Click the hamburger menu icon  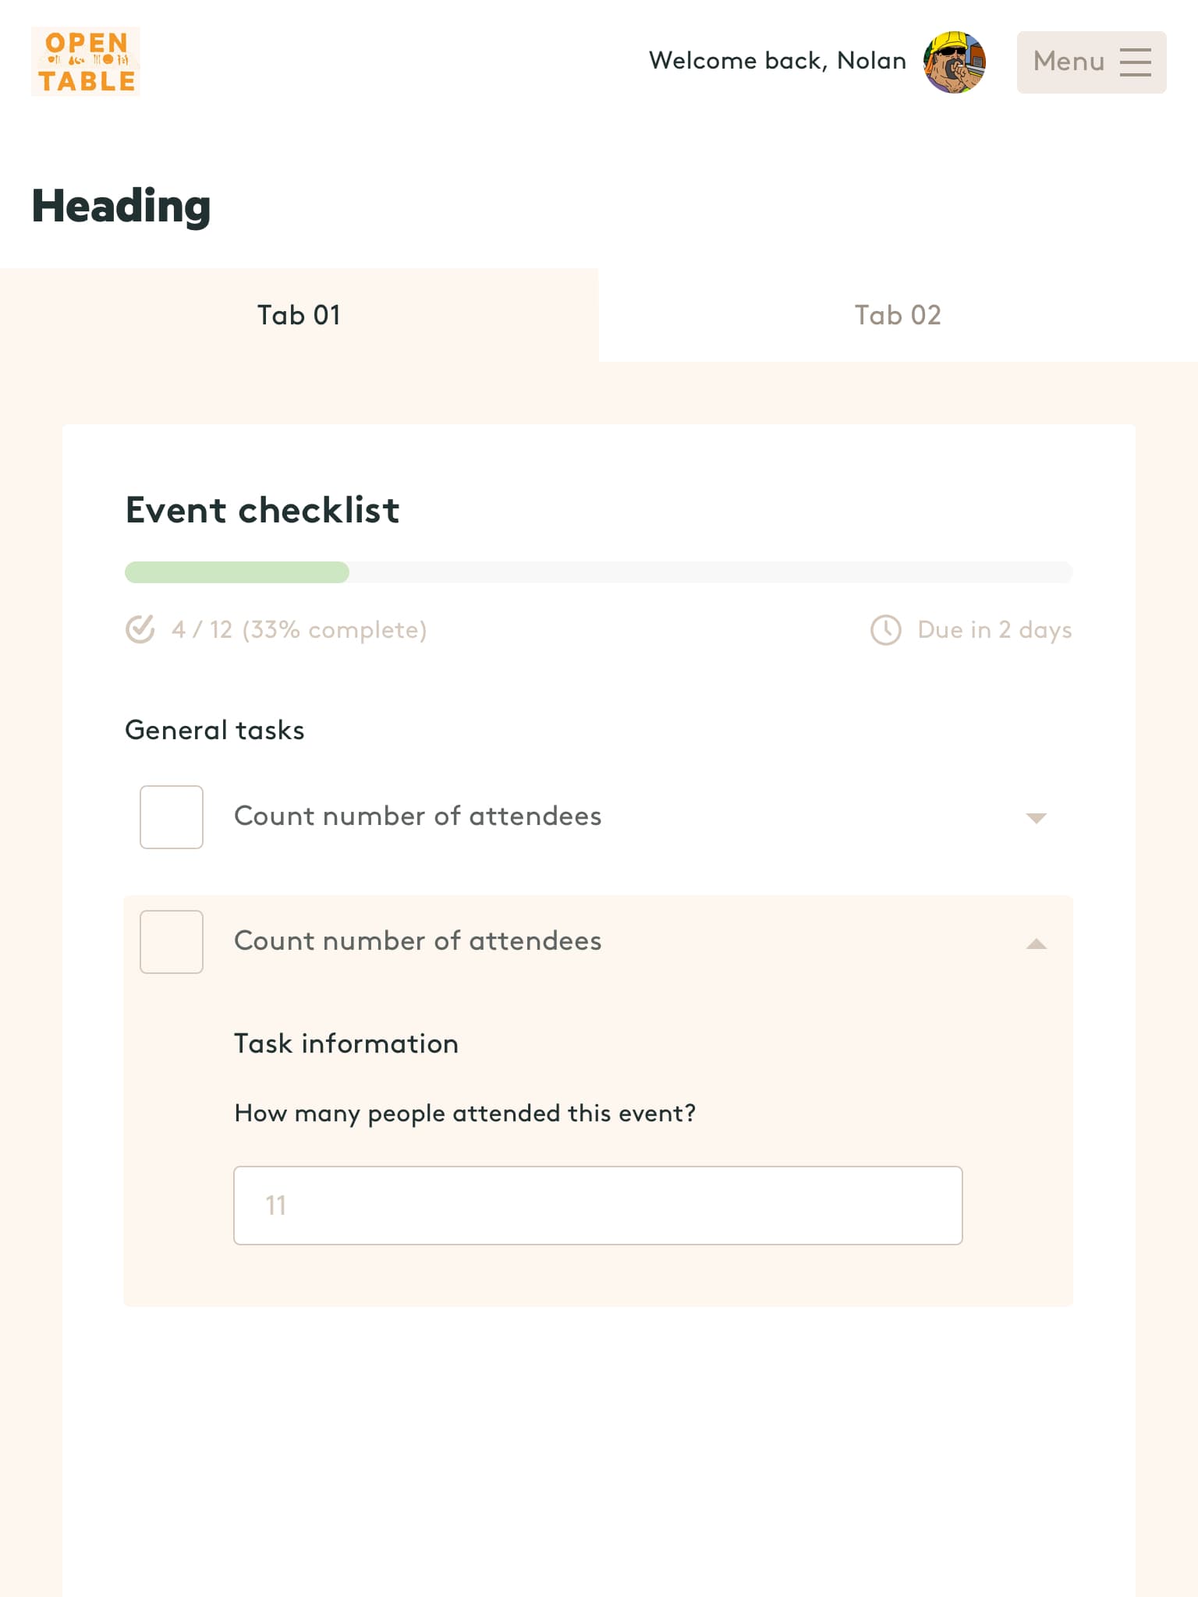1135,62
